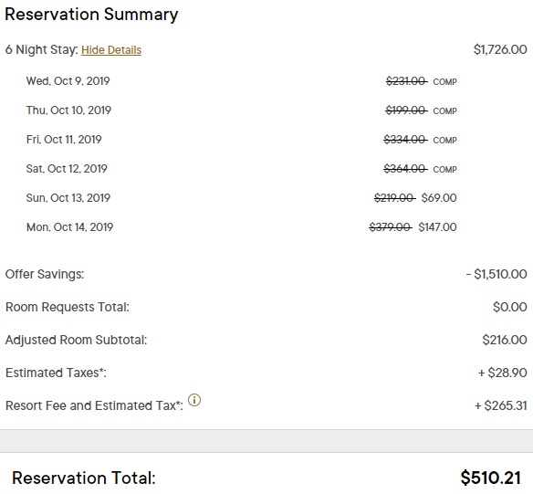This screenshot has height=494, width=533.
Task: Click the Thu, Oct 10, 2019 date
Action: (x=68, y=110)
